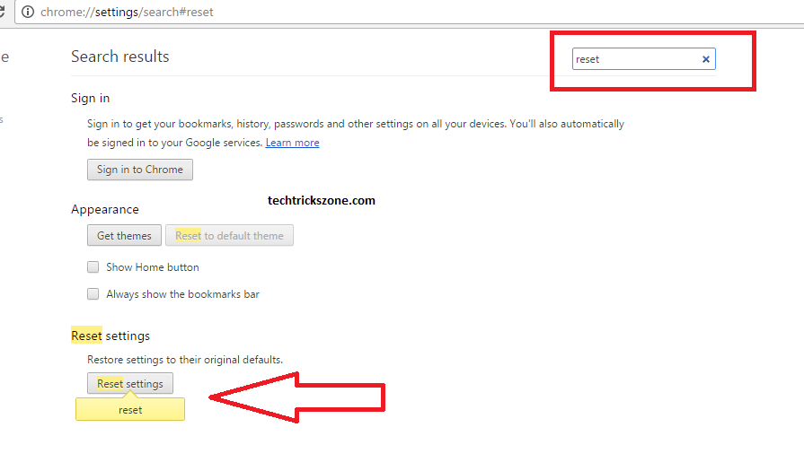The image size is (804, 471).
Task: Clear the settings search with the X icon
Action: (x=706, y=59)
